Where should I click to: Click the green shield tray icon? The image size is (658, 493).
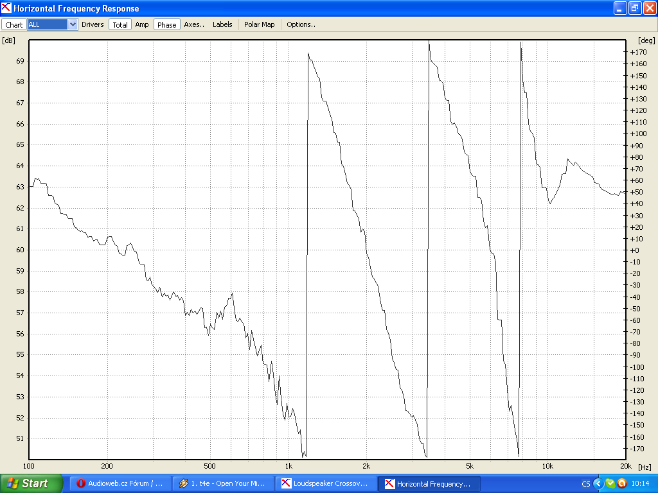click(610, 484)
